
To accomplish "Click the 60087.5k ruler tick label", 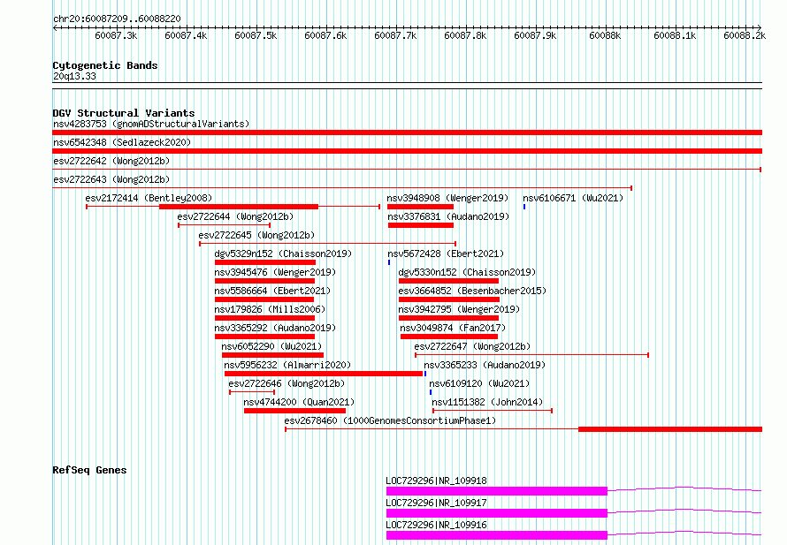I will point(256,35).
